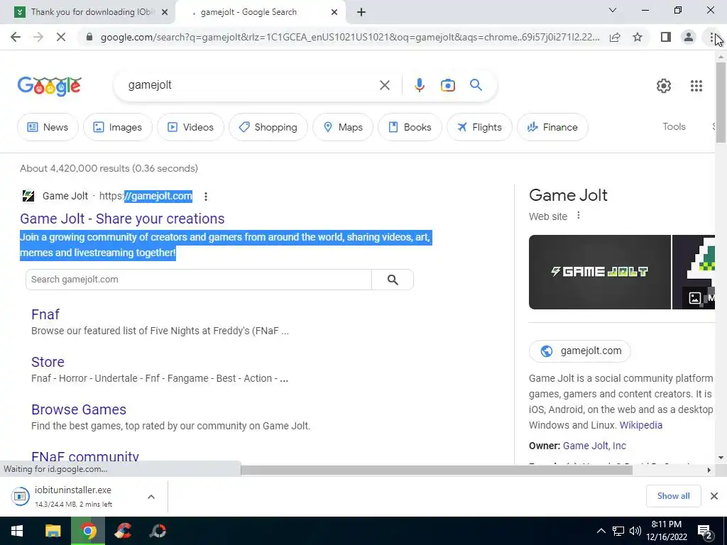Visit gamejolt.com via knowledge panel chip

pos(579,351)
